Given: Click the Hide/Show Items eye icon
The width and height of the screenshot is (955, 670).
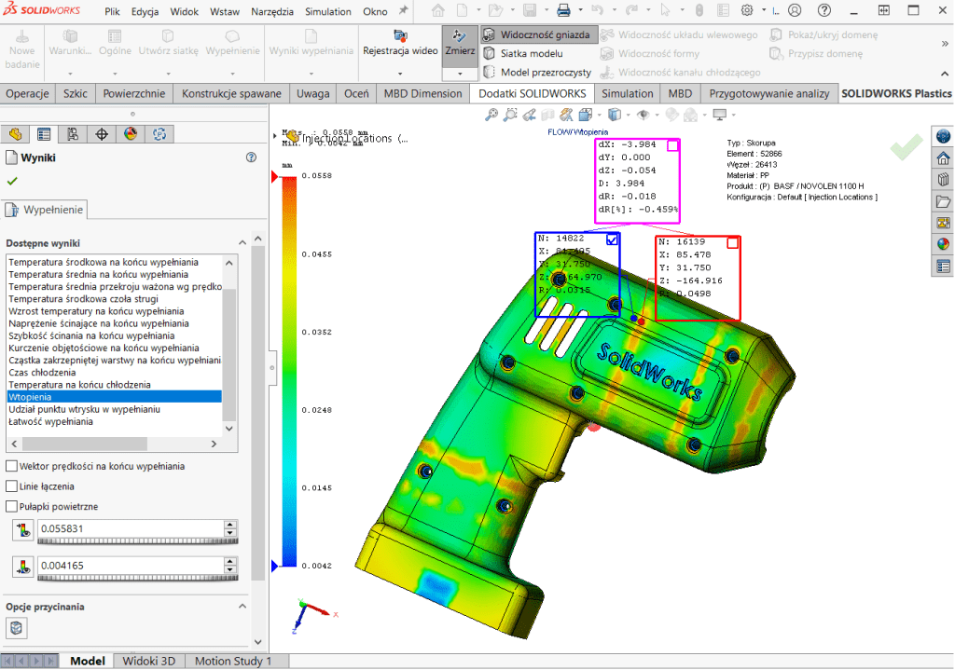Looking at the screenshot, I should pyautogui.click(x=644, y=115).
